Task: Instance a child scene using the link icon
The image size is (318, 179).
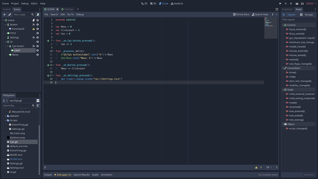Action: 10,14
